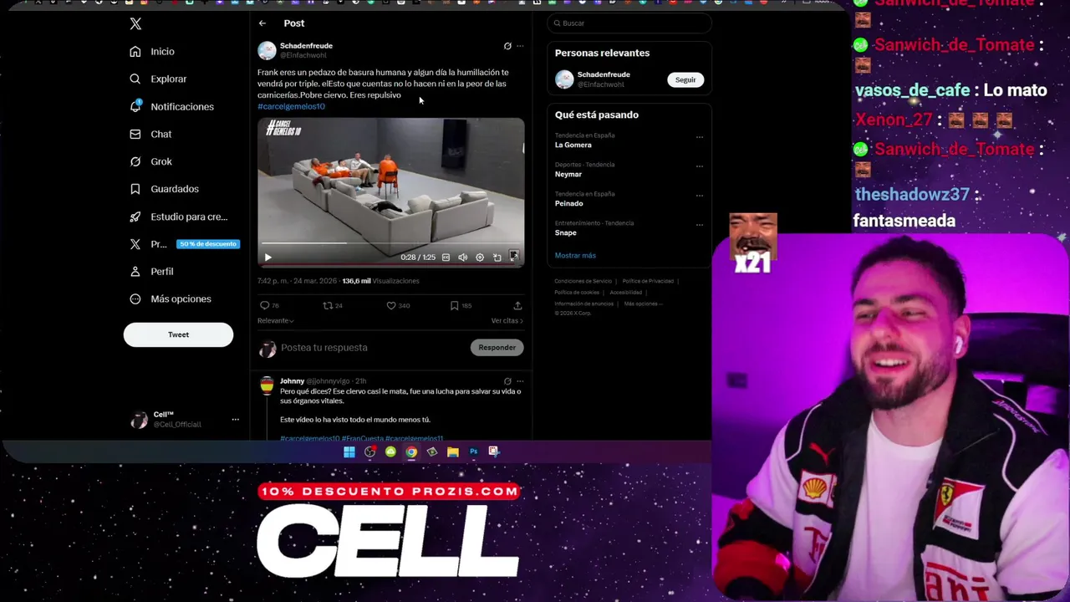Click the Buscar search field
This screenshot has height=602, width=1070.
[x=629, y=23]
